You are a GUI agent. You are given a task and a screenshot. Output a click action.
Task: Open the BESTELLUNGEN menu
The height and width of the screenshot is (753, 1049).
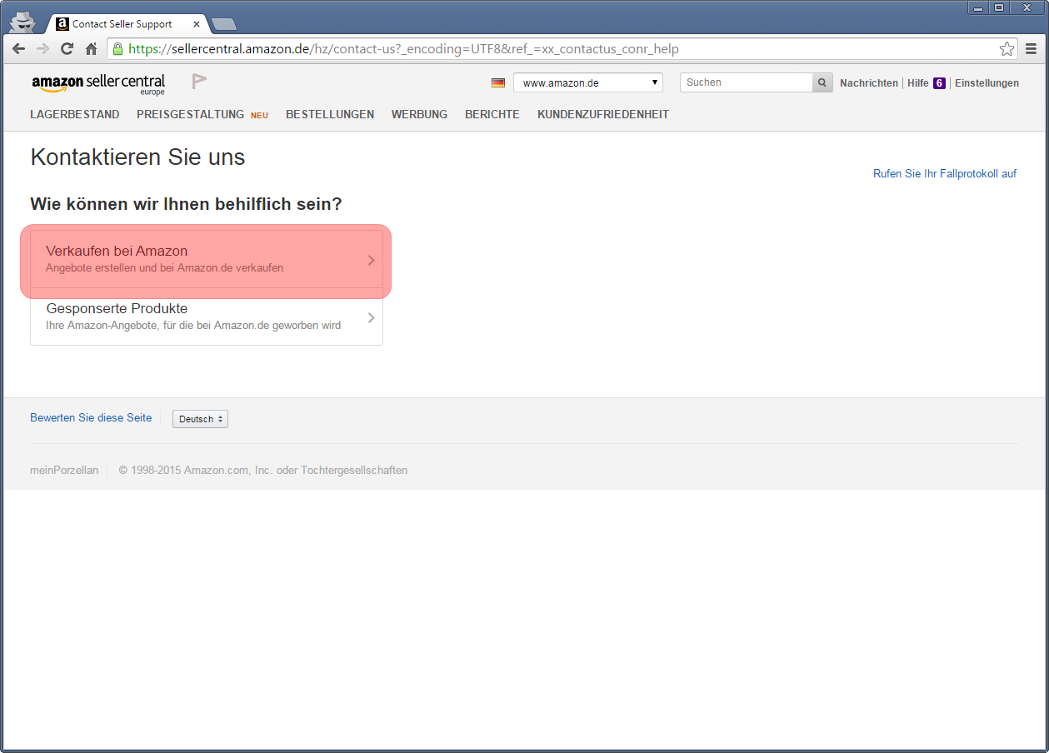[330, 114]
